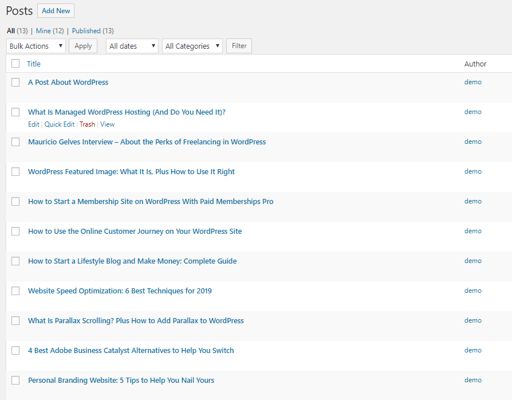Check the What Is Parallax Scrolling post checkbox
Screen dimensions: 512x400
[15, 320]
